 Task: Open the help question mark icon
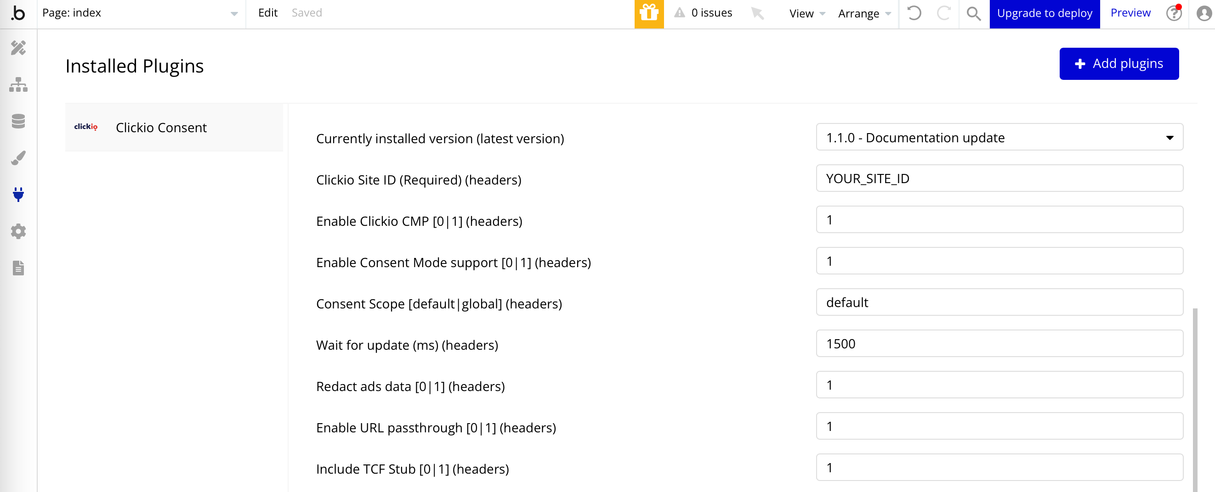(1173, 13)
